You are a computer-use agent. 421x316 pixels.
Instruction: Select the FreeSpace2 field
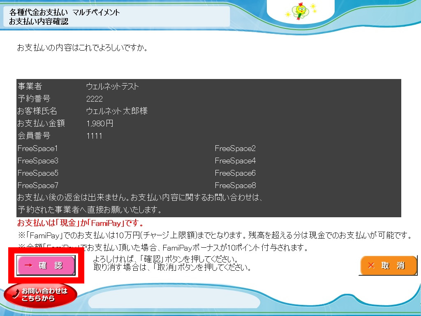[235, 148]
